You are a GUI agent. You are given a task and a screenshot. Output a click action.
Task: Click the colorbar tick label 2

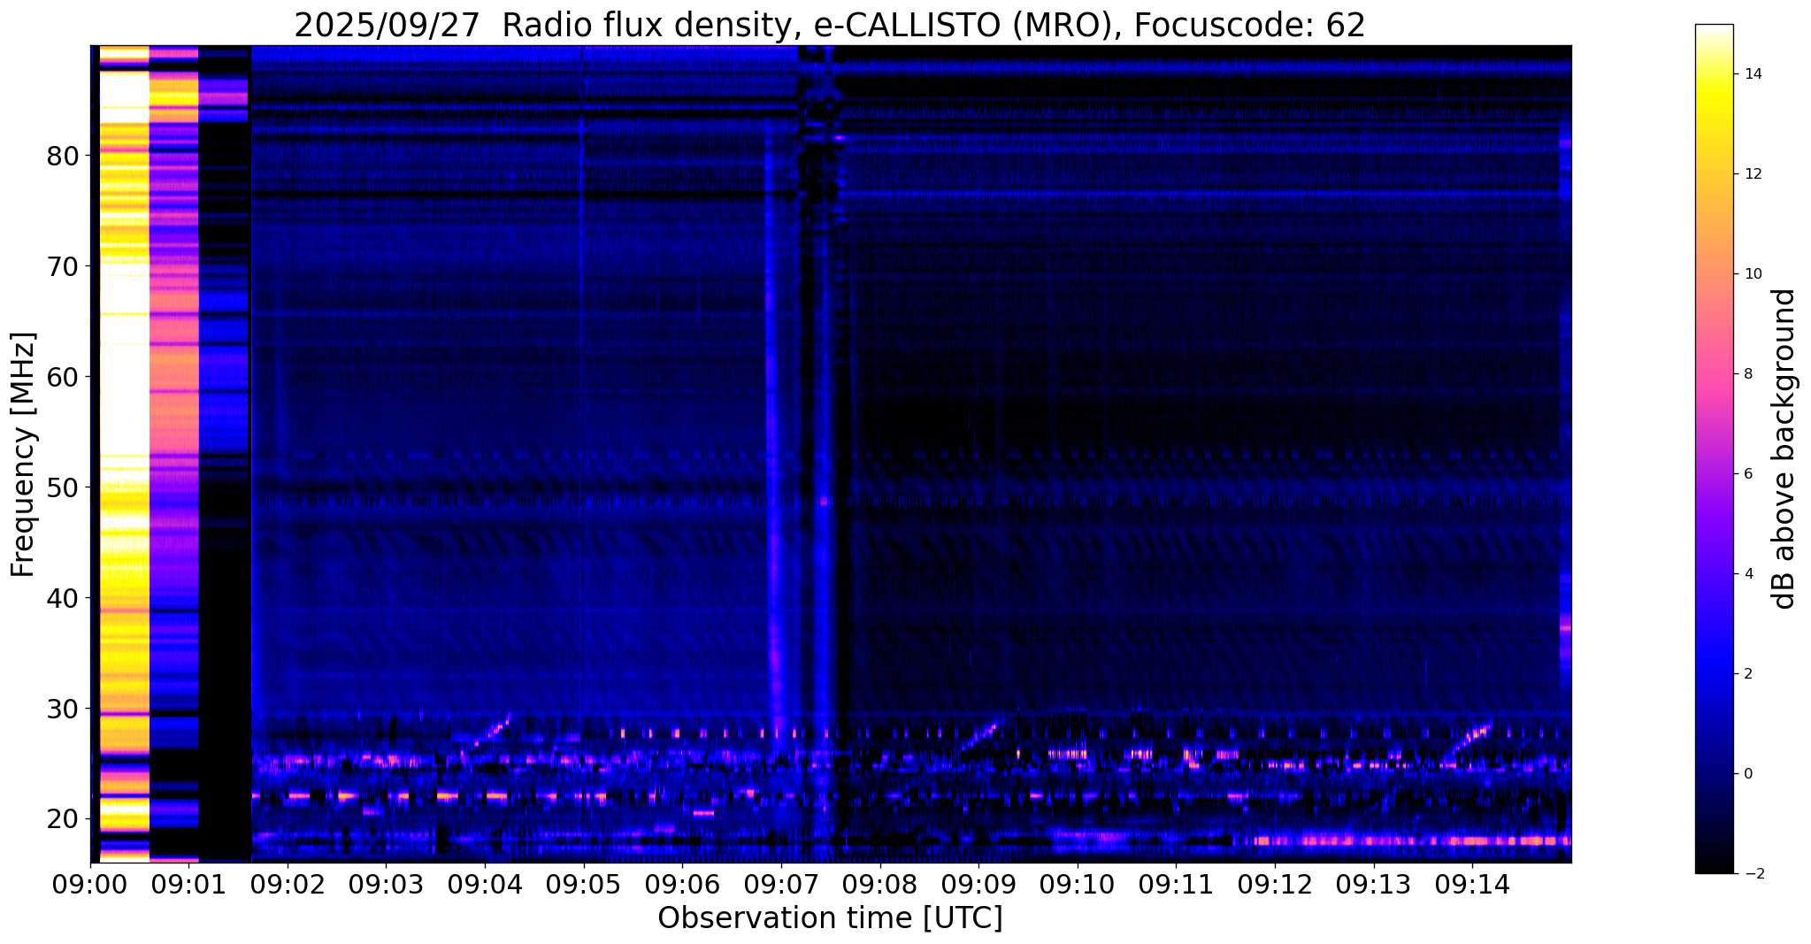coord(1747,674)
